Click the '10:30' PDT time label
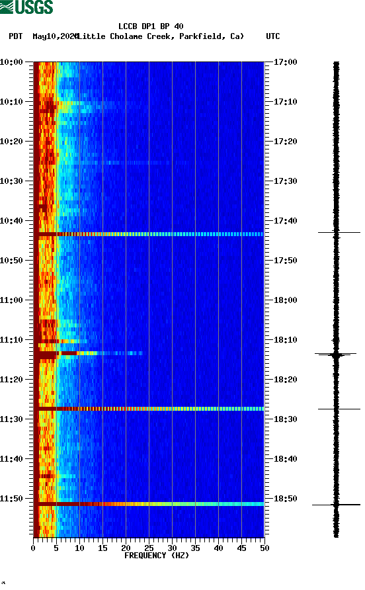The height and width of the screenshot is (590, 365). tap(12, 181)
